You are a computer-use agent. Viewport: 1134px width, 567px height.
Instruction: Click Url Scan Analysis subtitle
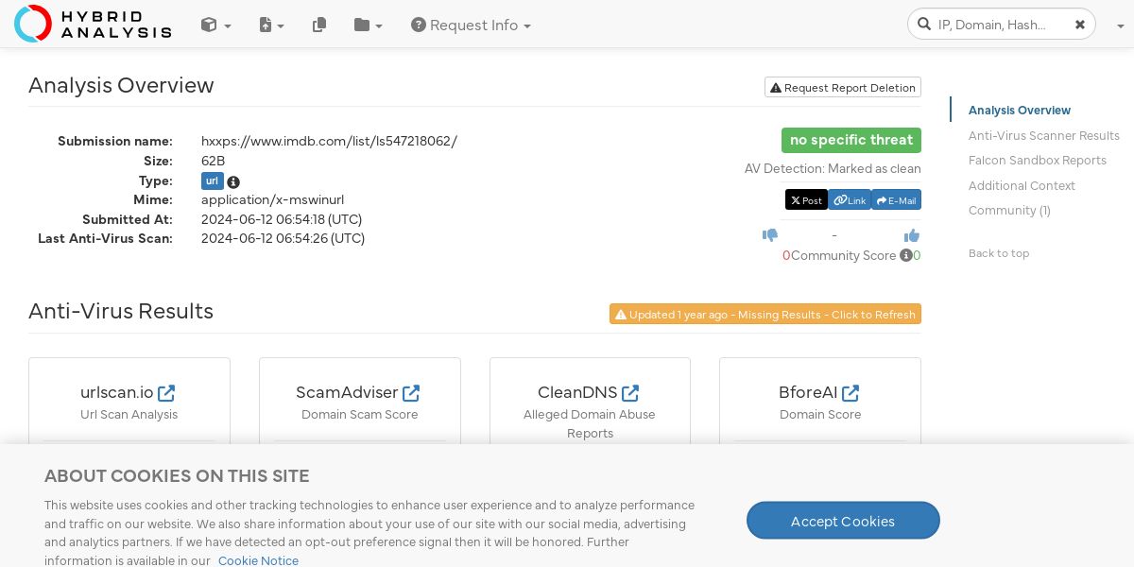(129, 414)
